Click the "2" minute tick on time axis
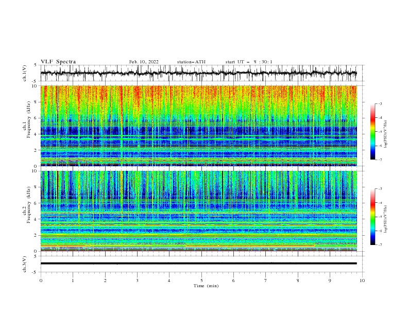This screenshot has width=408, height=315. pos(105,281)
